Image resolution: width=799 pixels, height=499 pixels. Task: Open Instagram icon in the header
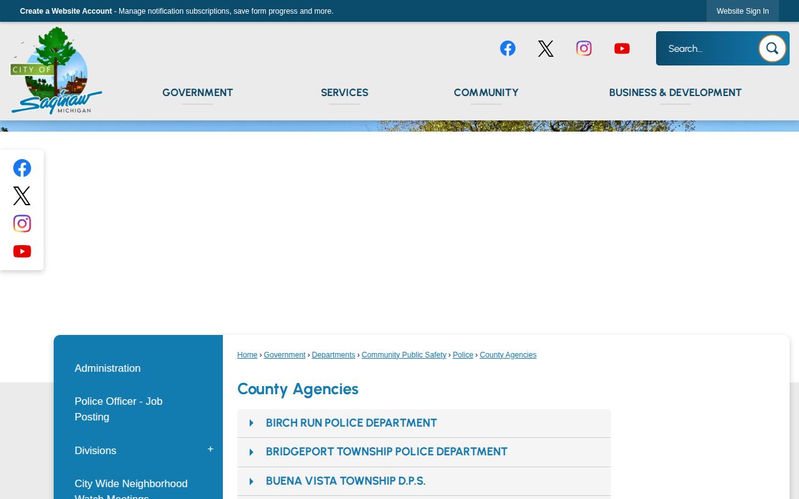pos(584,49)
